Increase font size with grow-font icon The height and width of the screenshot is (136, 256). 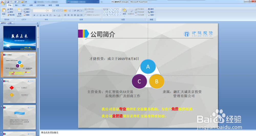point(54,10)
